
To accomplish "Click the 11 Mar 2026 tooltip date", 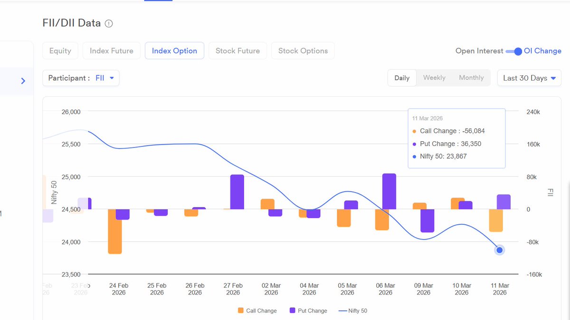I will click(x=427, y=118).
